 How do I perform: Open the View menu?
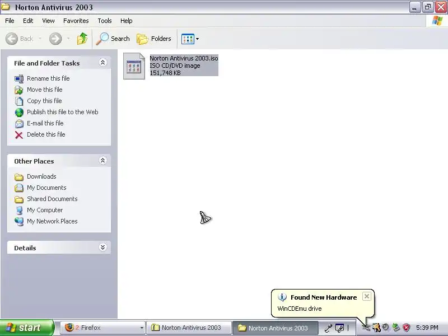pyautogui.click(x=48, y=21)
